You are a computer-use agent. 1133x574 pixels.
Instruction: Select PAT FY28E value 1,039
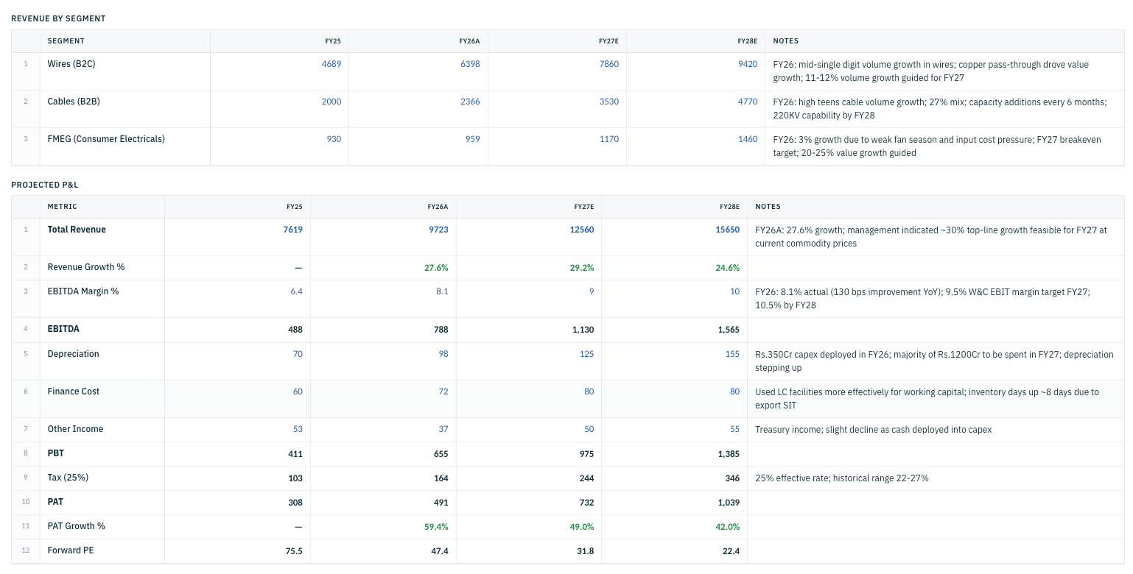click(x=729, y=503)
